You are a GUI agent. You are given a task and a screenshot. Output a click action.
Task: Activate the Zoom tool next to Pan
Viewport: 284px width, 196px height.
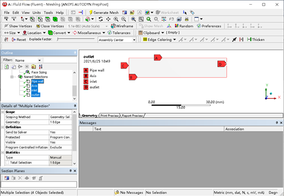pyautogui.click(x=116, y=19)
